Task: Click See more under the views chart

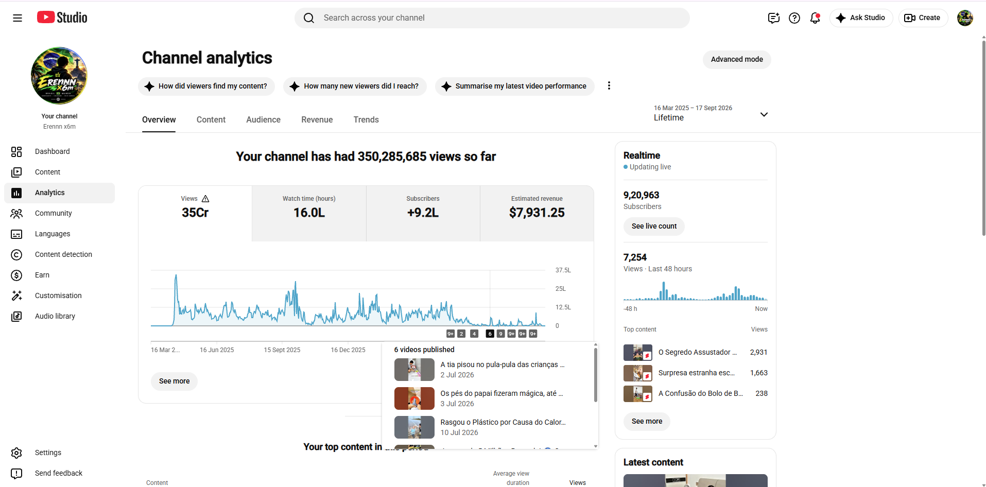Action: pyautogui.click(x=174, y=381)
